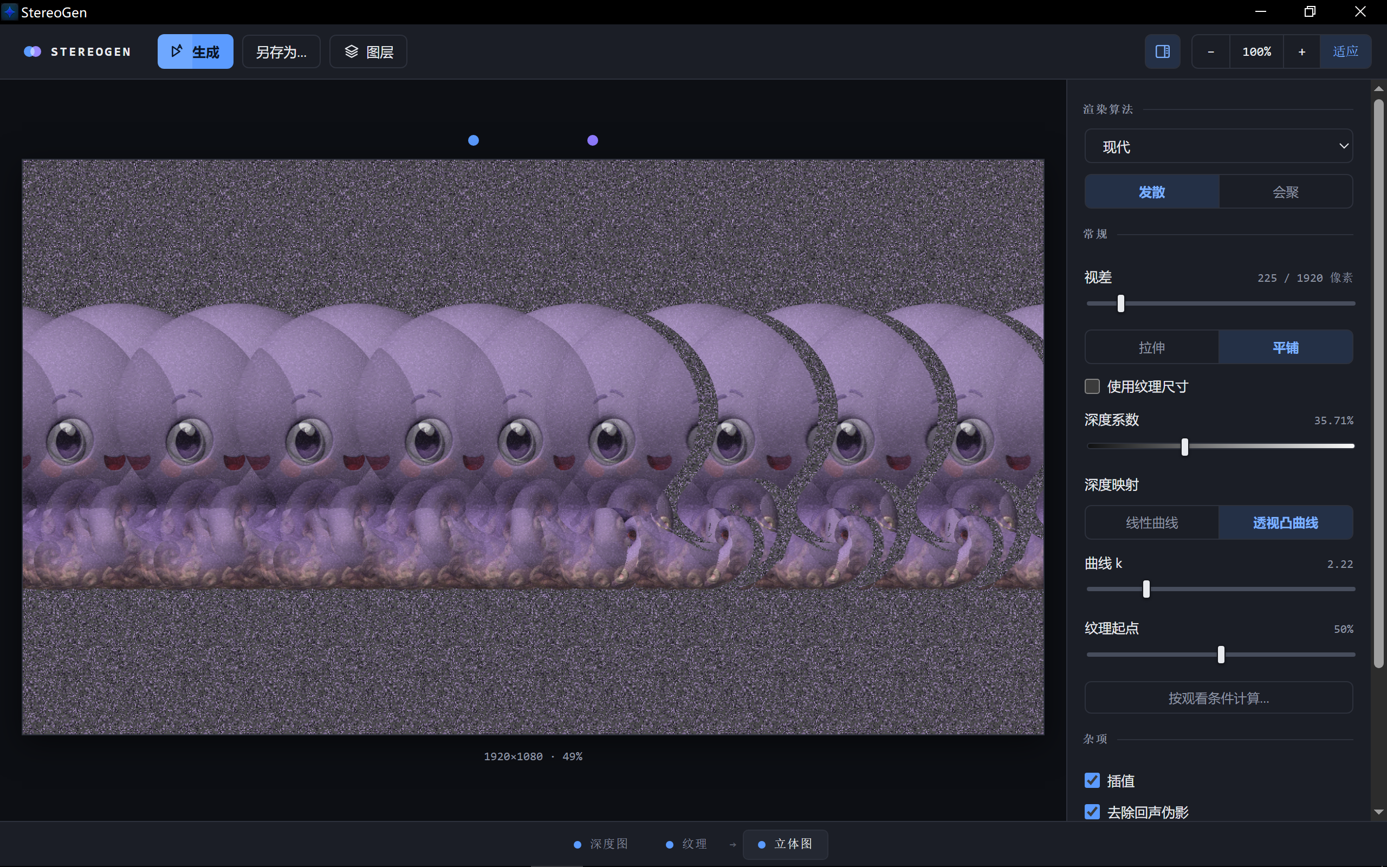Open the 另存为 save-as dialog

[281, 51]
